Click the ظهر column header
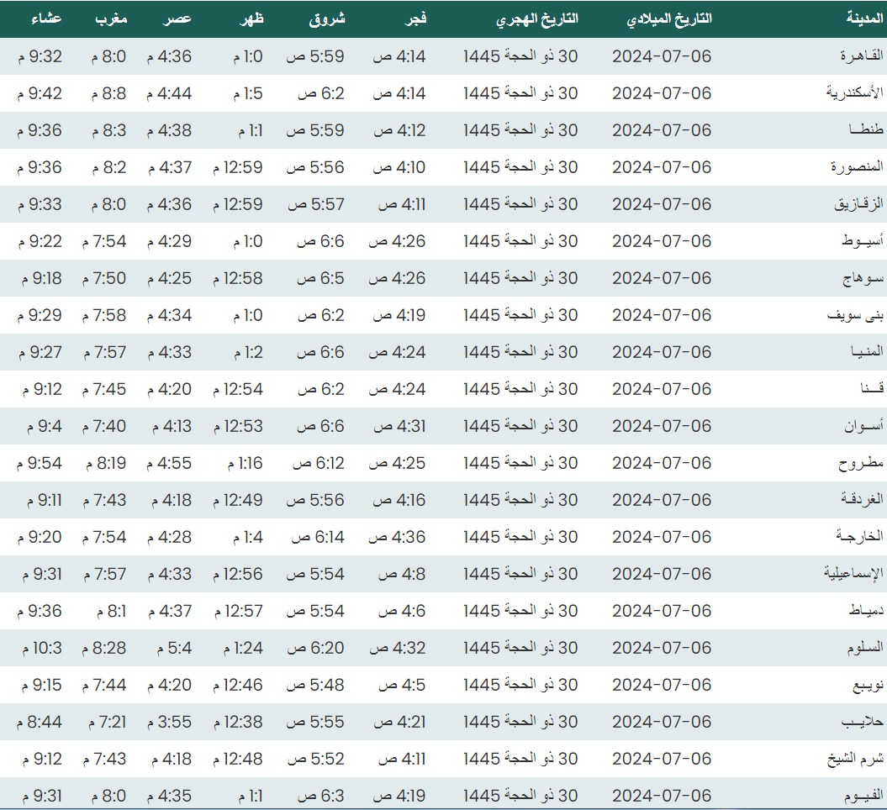Screen dimensions: 887x810 click(251, 18)
